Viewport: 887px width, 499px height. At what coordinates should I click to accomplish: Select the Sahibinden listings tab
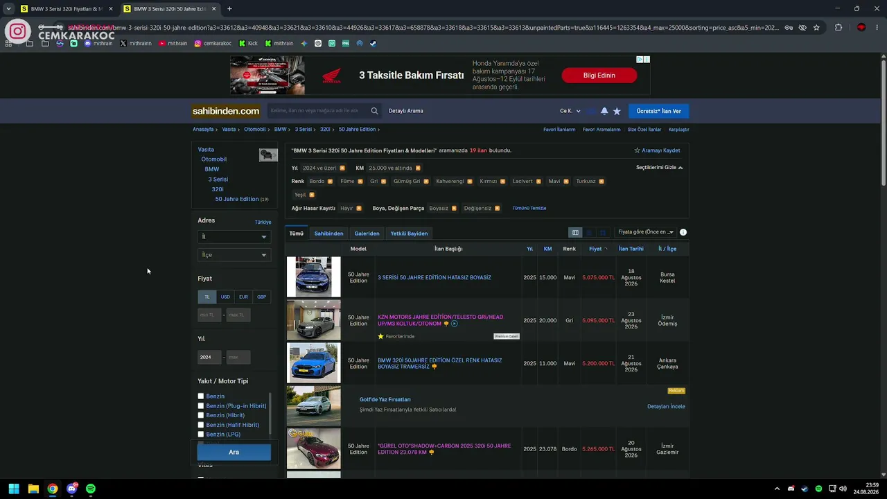click(x=328, y=234)
